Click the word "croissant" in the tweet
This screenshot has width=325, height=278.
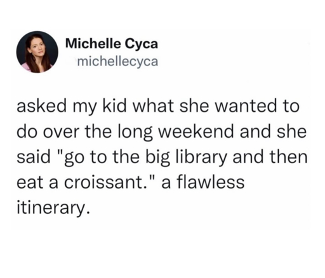pyautogui.click(x=103, y=182)
